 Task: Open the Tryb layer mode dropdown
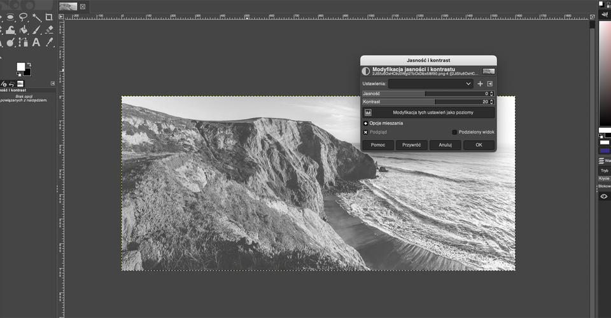click(605, 170)
